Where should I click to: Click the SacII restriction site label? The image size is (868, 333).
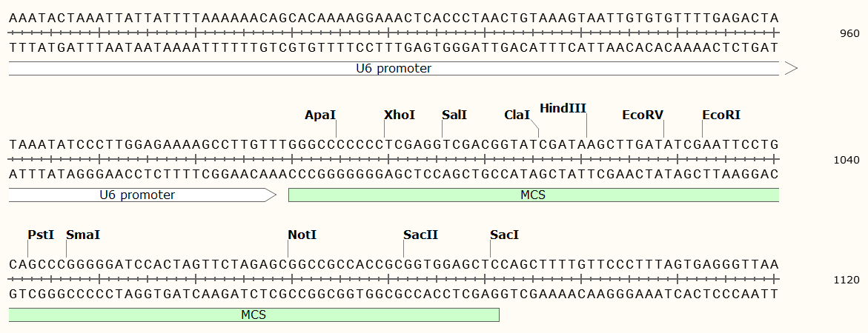[x=420, y=235]
